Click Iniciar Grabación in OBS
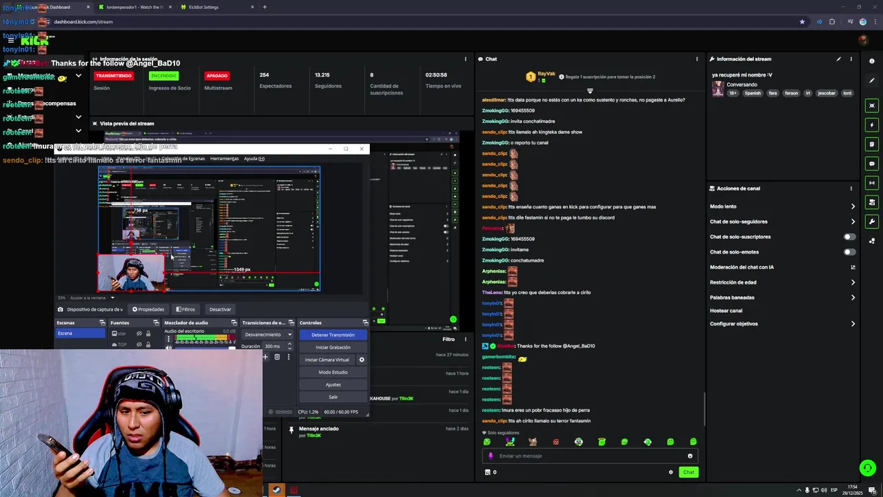This screenshot has height=497, width=883. tap(333, 347)
